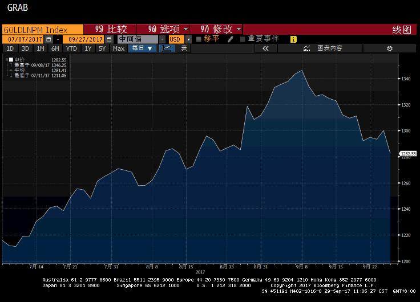The width and height of the screenshot is (420, 302).
Task: Open the 图表内容 chart content panel
Action: (x=324, y=48)
